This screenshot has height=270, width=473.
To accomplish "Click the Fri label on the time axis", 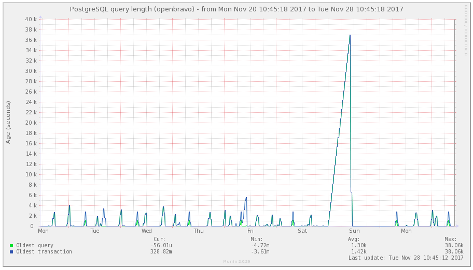I will [x=251, y=231].
